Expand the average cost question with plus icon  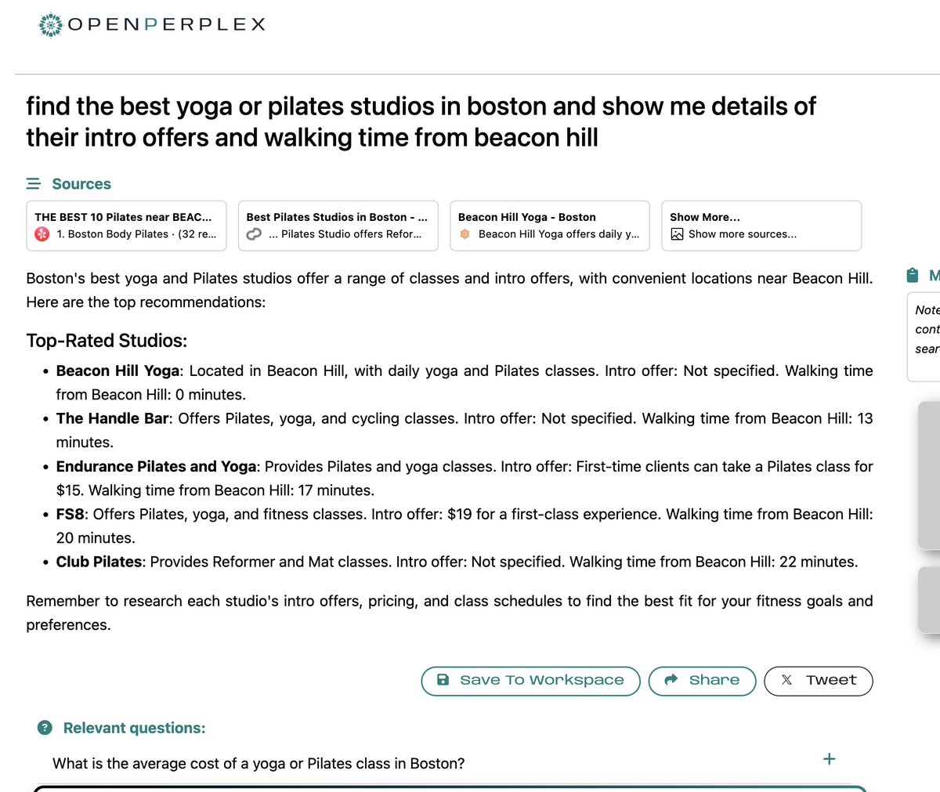(x=830, y=759)
